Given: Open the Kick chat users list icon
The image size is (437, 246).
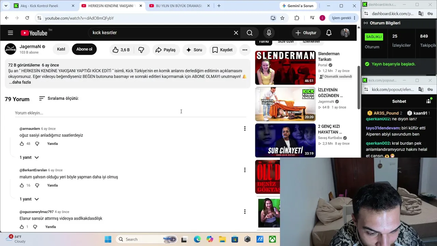Looking at the screenshot, I should point(429,101).
